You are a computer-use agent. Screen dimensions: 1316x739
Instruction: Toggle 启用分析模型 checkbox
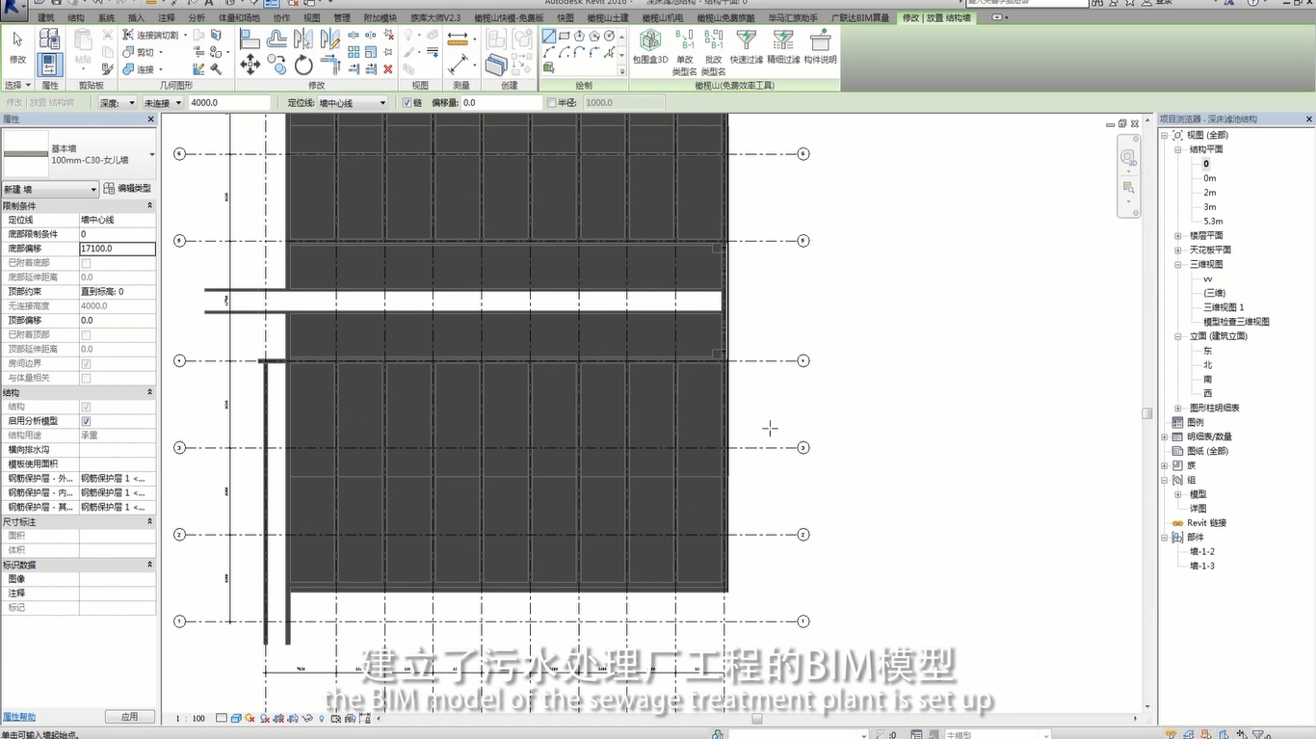(86, 421)
